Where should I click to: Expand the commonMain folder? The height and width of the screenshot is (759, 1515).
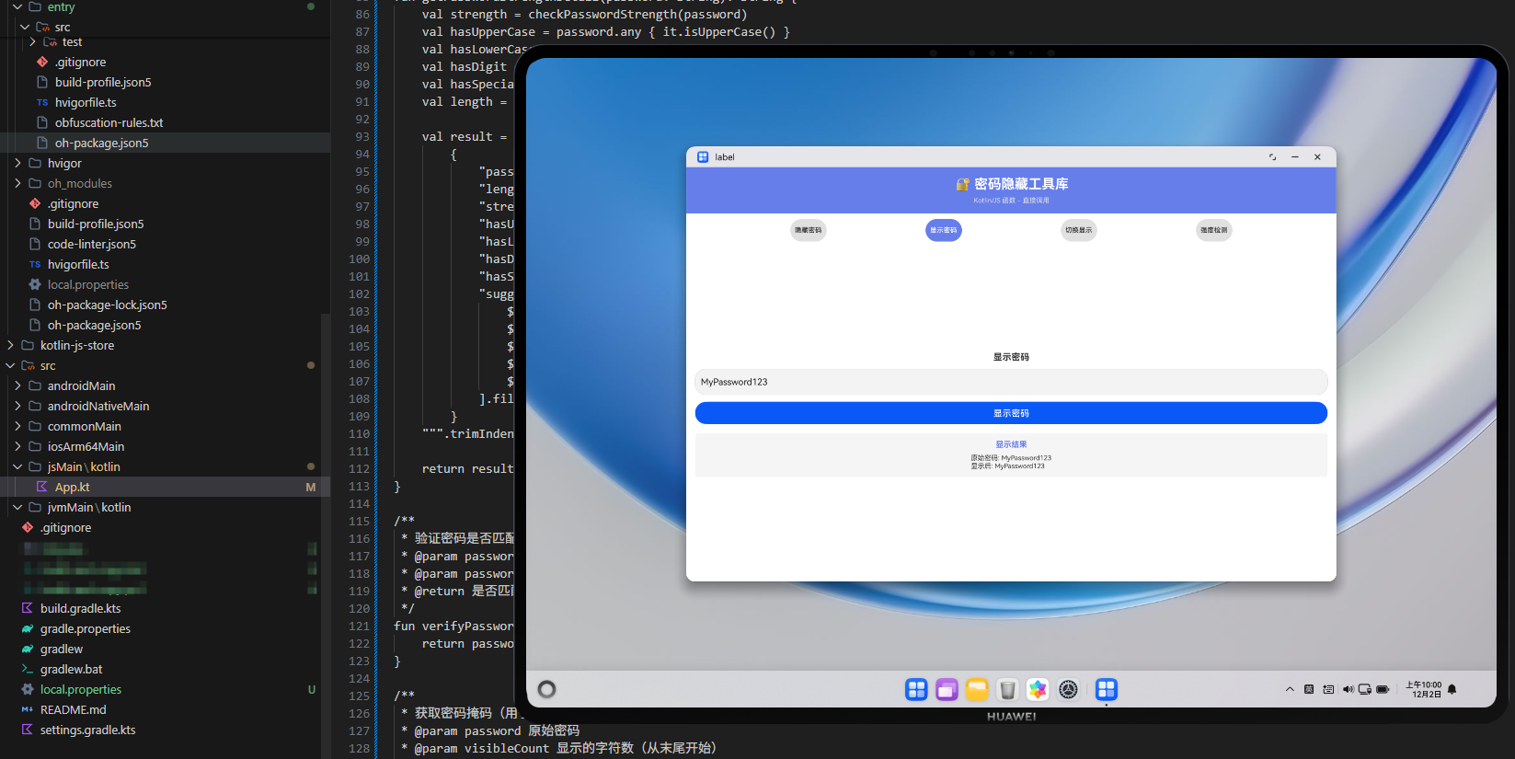(x=17, y=426)
